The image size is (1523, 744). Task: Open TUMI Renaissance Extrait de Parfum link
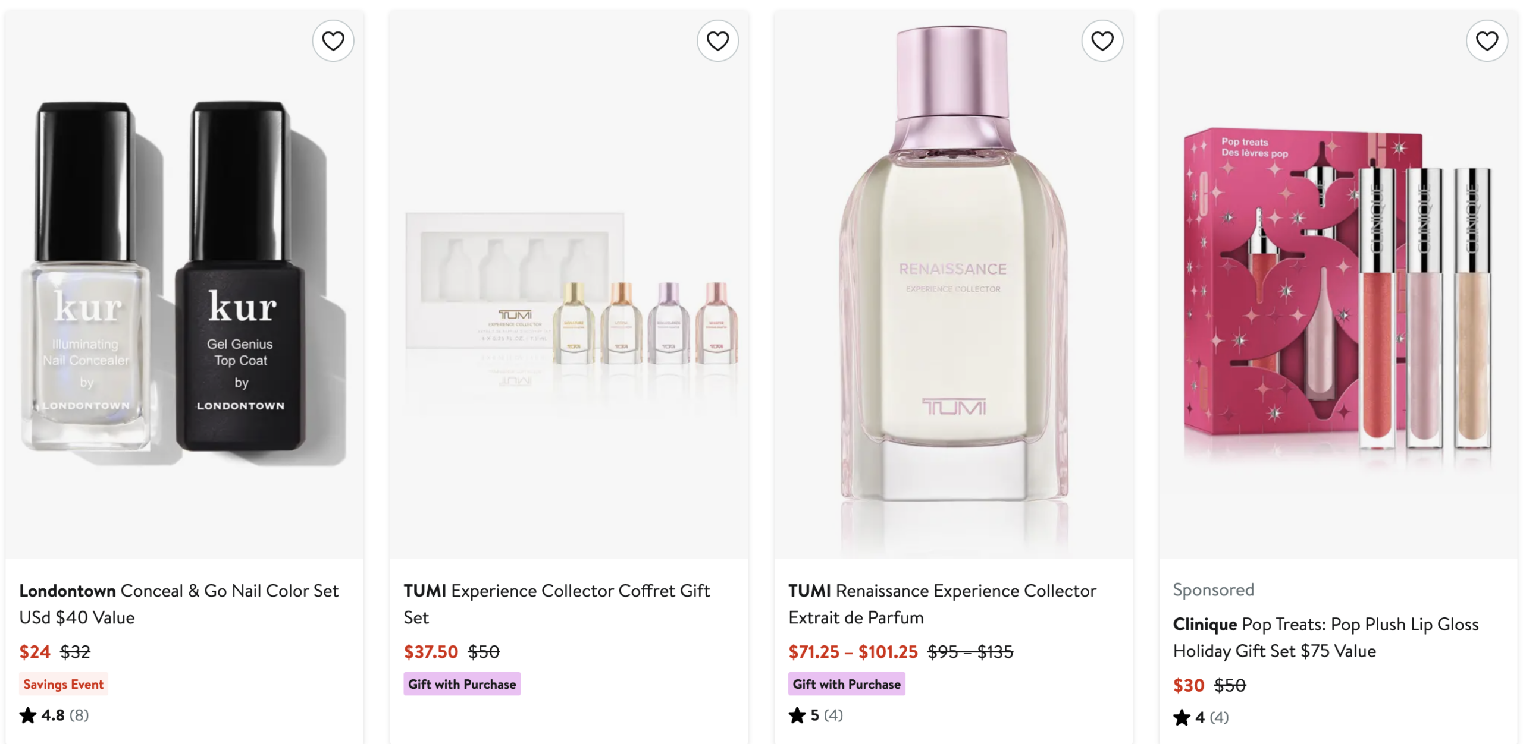point(942,604)
